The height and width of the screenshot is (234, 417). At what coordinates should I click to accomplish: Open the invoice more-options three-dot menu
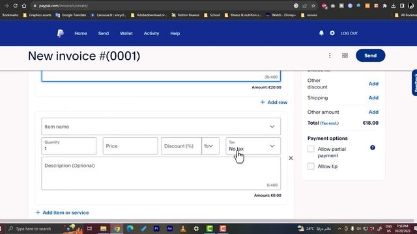coord(330,55)
